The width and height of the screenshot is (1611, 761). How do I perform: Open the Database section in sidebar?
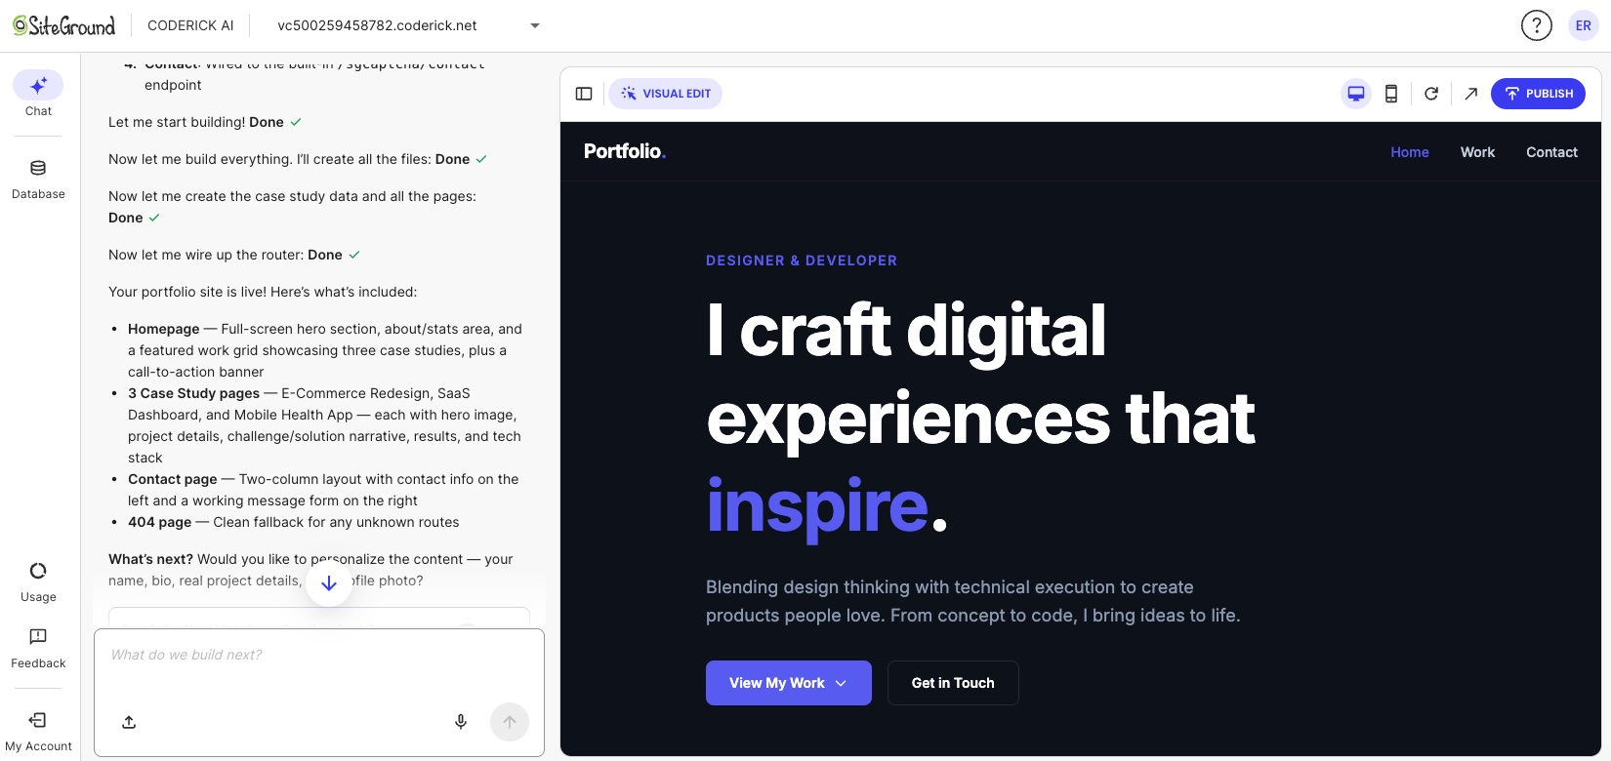click(38, 180)
